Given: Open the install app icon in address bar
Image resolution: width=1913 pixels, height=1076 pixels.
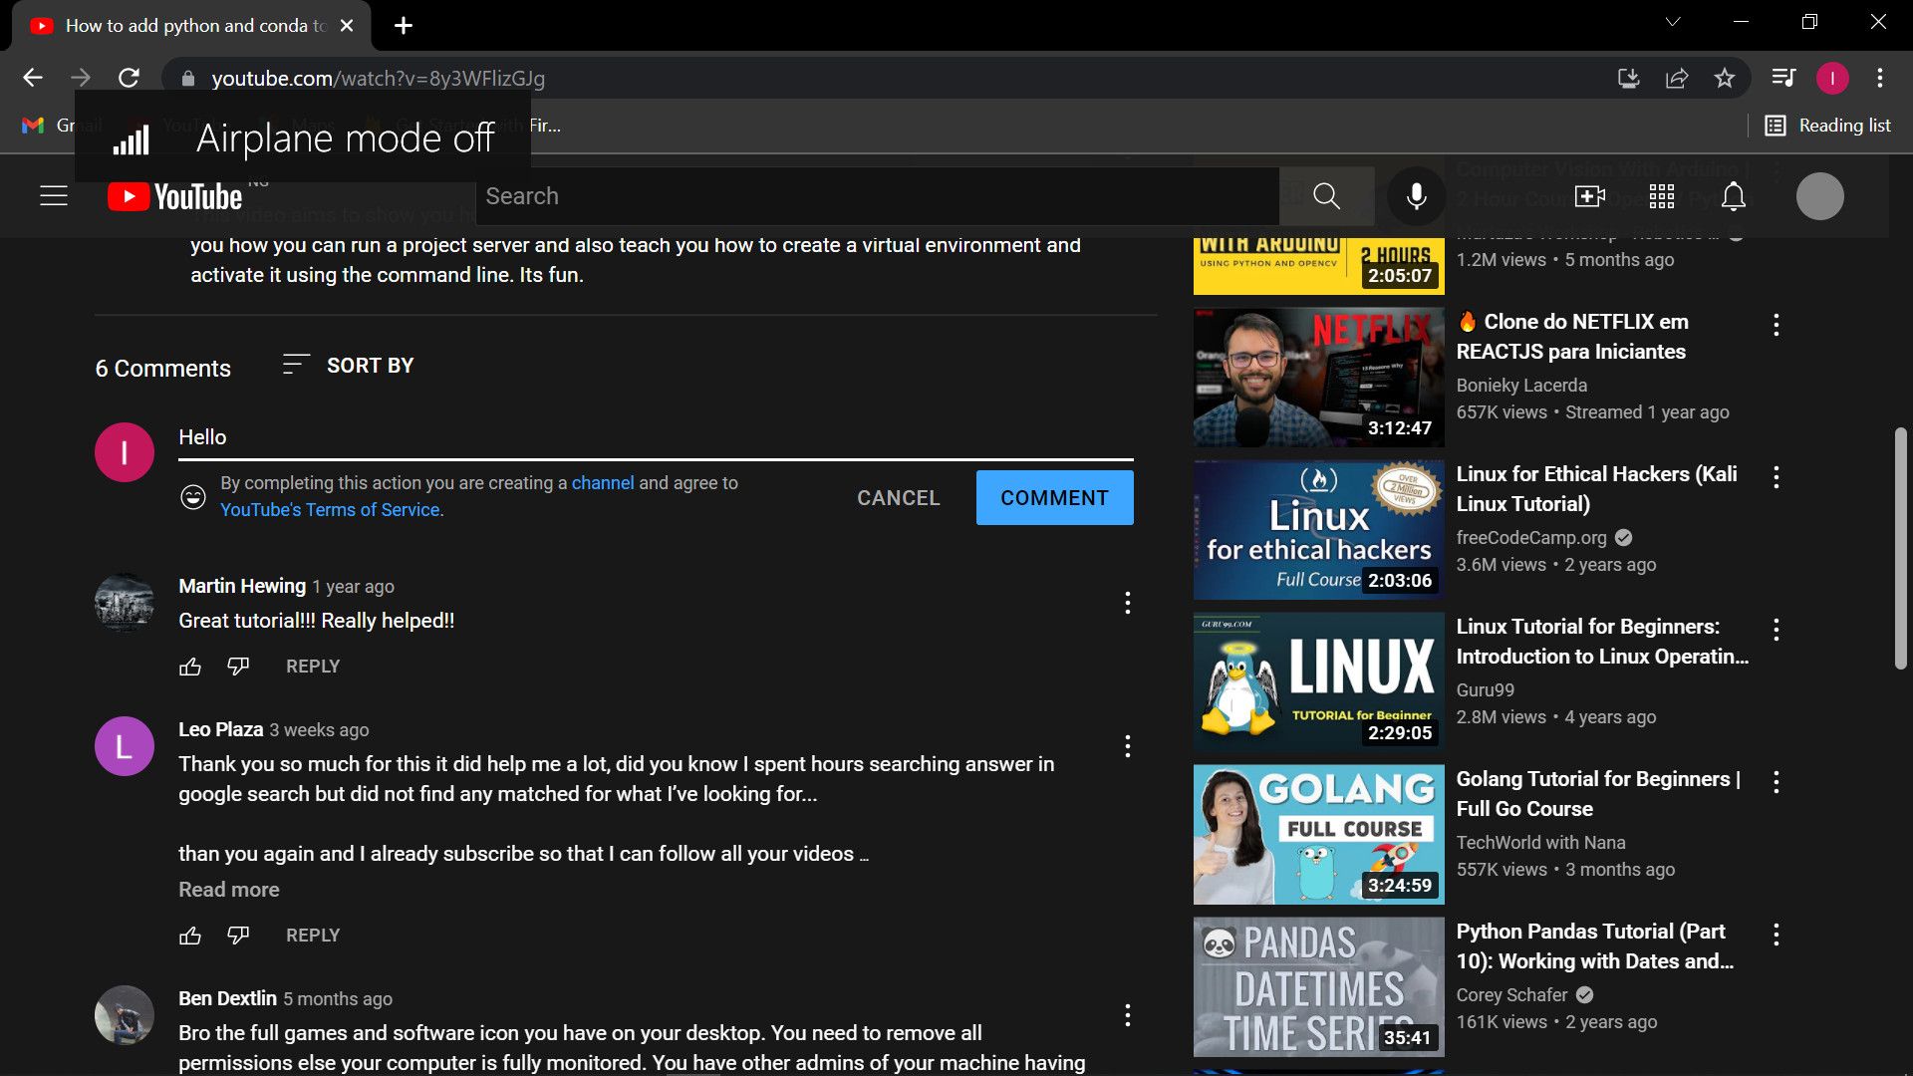Looking at the screenshot, I should [1629, 78].
